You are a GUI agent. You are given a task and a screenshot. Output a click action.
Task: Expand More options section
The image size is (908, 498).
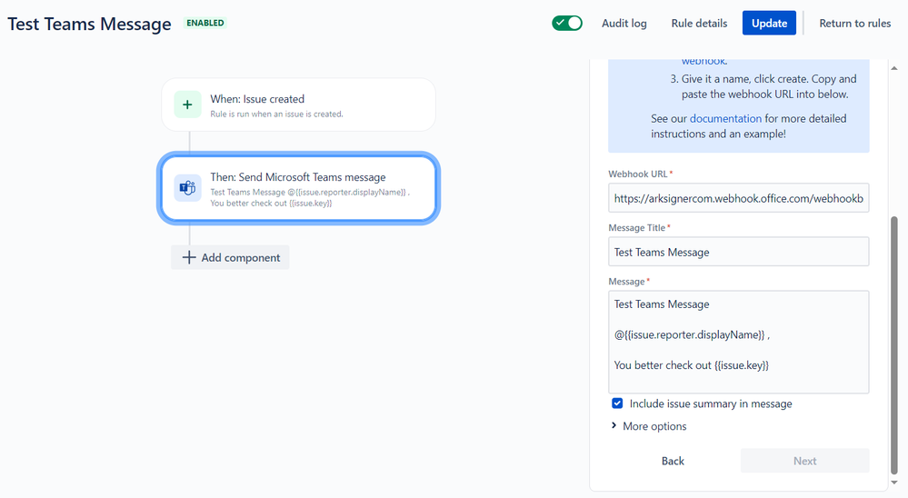pyautogui.click(x=649, y=426)
